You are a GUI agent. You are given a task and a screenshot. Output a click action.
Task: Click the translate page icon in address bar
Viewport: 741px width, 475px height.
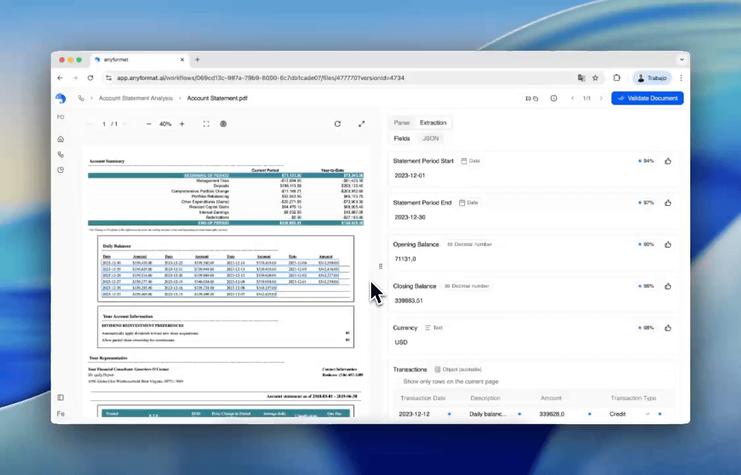(581, 78)
